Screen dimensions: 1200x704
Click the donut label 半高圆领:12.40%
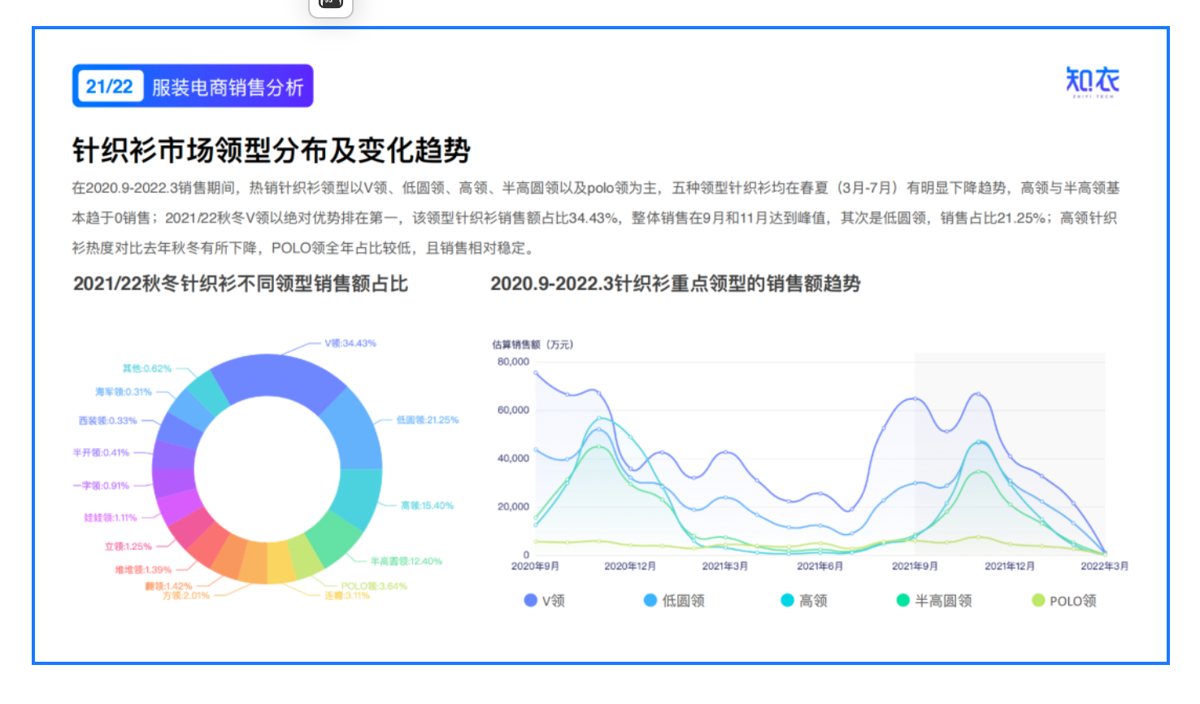[x=407, y=561]
